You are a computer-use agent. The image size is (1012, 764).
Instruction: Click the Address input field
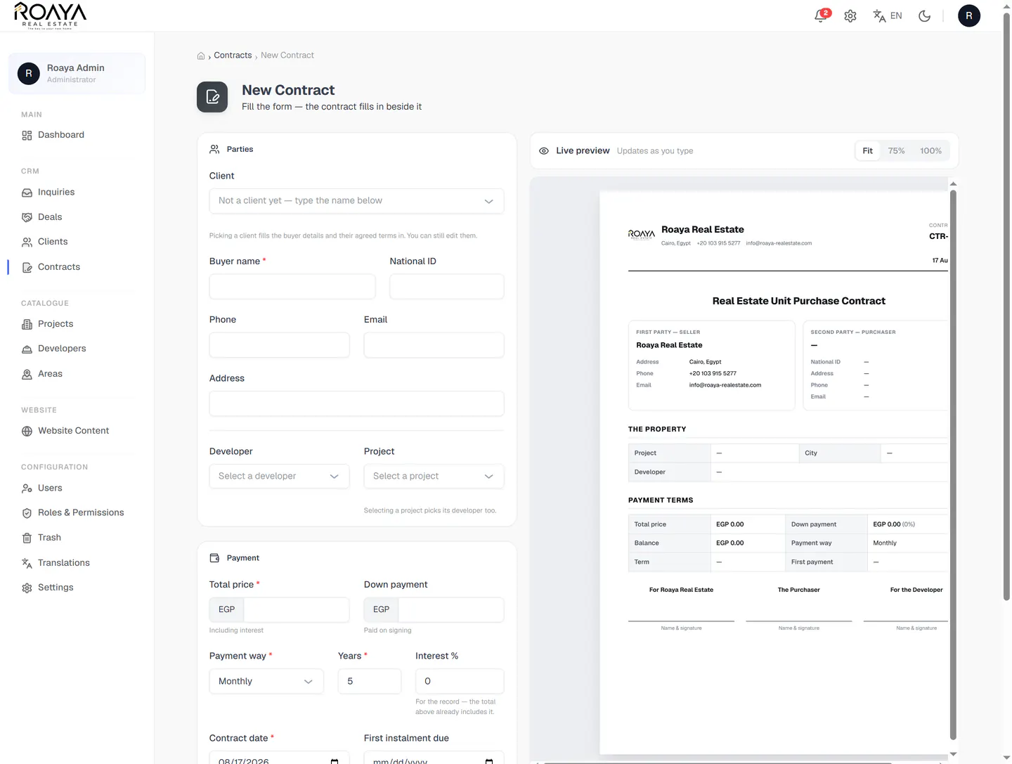coord(356,403)
